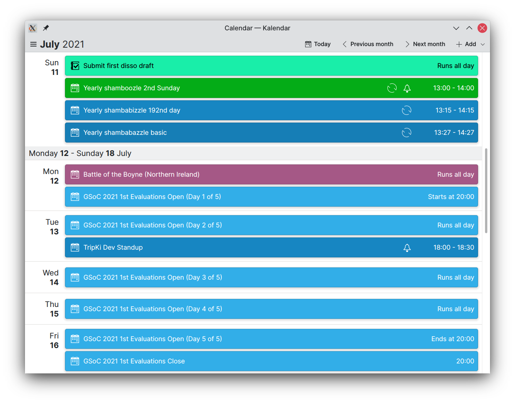
Task: Click the Runs all day label on Battle of the Boyne
Action: pos(455,174)
